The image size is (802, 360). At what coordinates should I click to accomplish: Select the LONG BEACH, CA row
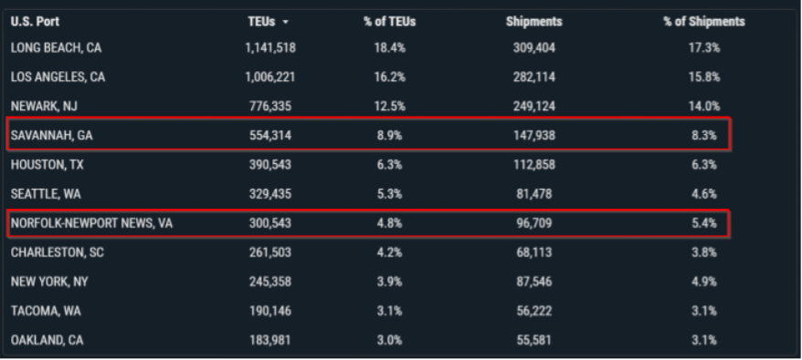[x=368, y=48]
